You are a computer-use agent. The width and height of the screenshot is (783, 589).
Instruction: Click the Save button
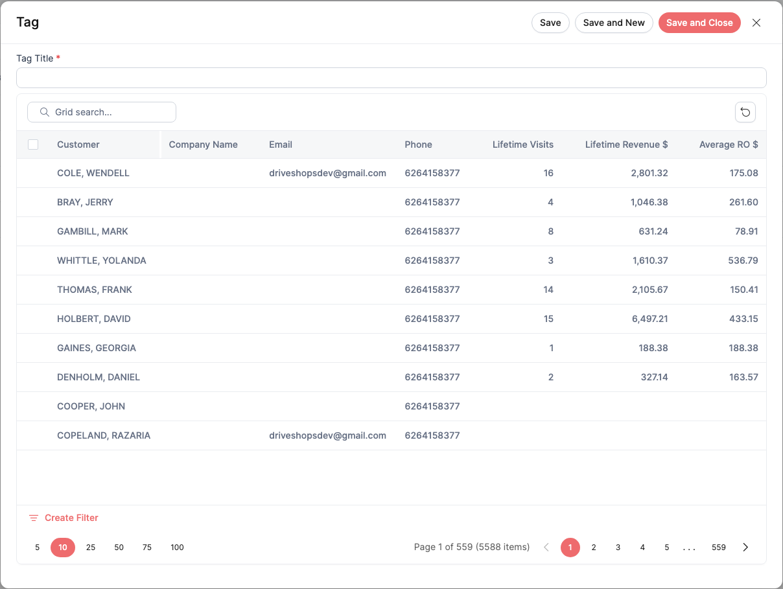click(x=550, y=23)
